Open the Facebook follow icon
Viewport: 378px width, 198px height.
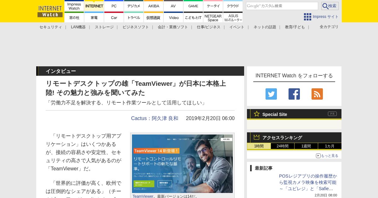[x=294, y=94]
